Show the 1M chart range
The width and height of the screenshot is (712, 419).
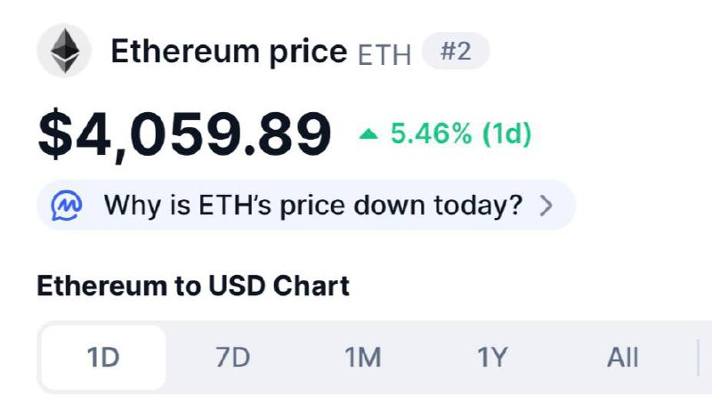point(362,358)
